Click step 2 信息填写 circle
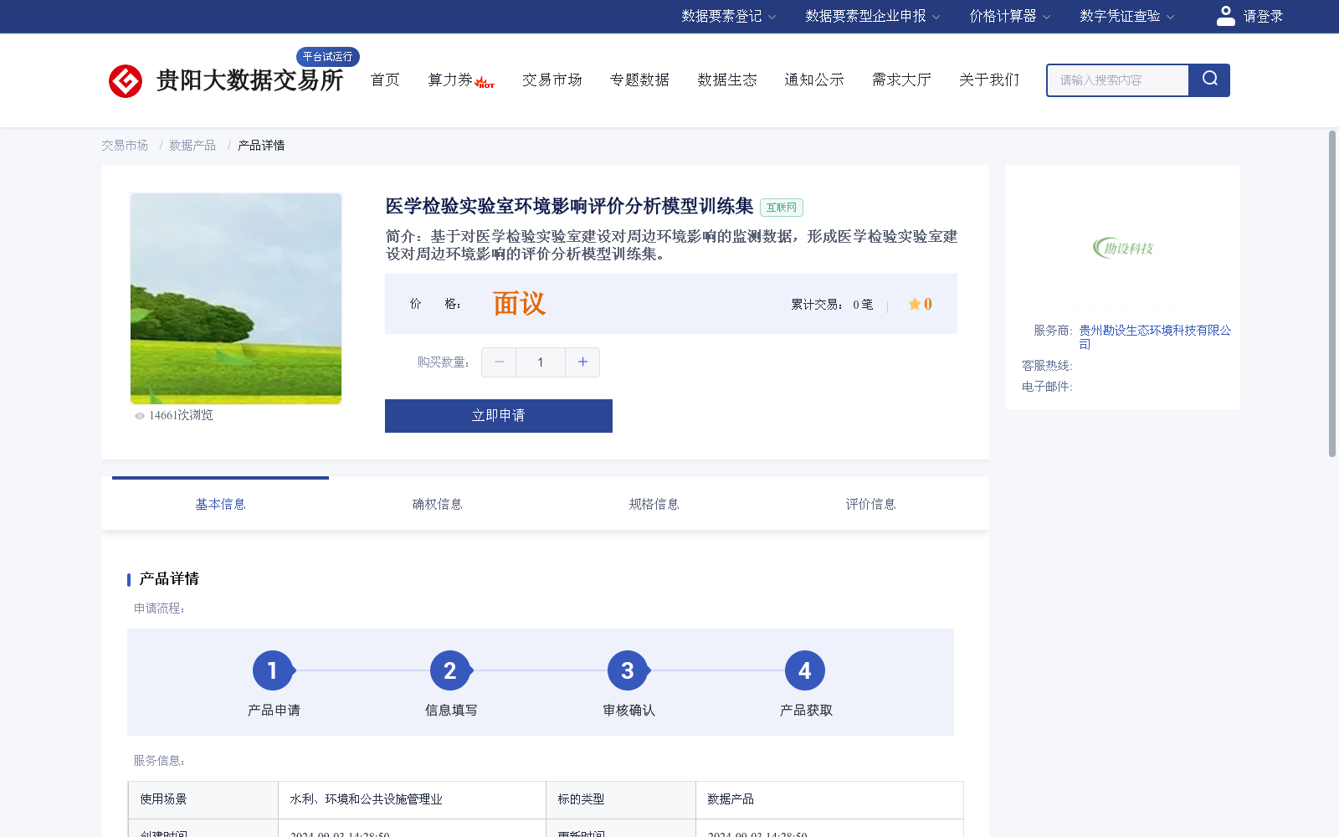 coord(450,670)
